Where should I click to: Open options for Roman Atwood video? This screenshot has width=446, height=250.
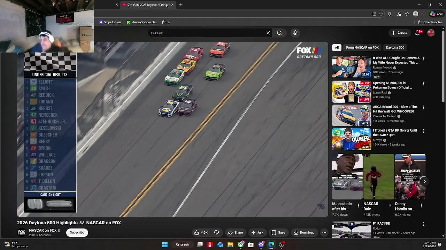pos(424,59)
